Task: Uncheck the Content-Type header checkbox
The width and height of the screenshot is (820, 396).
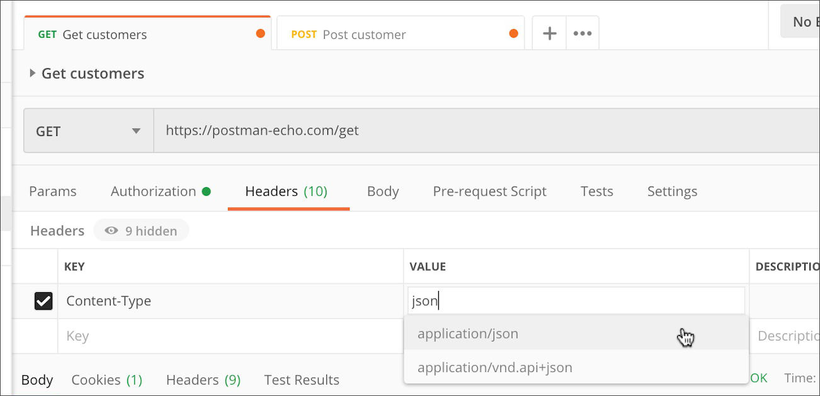Action: 43,300
